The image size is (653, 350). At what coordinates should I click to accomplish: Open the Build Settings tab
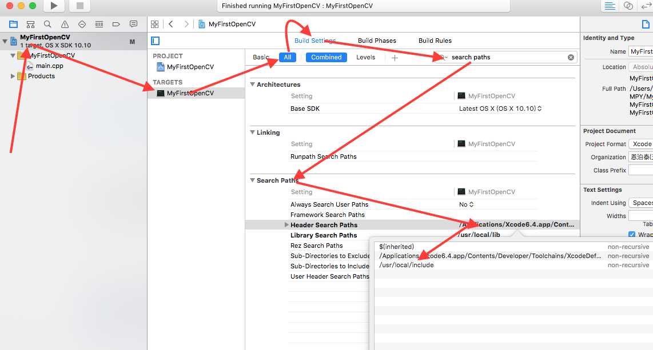coord(315,41)
